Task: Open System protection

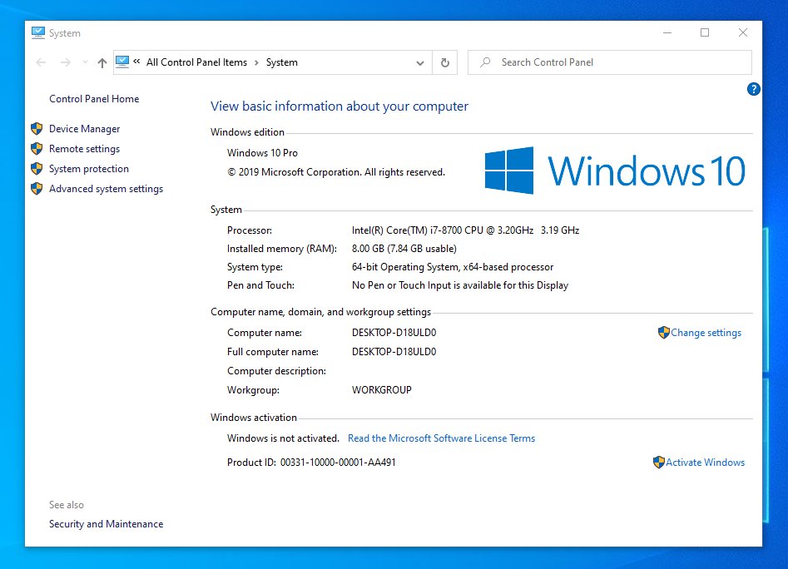Action: click(89, 169)
